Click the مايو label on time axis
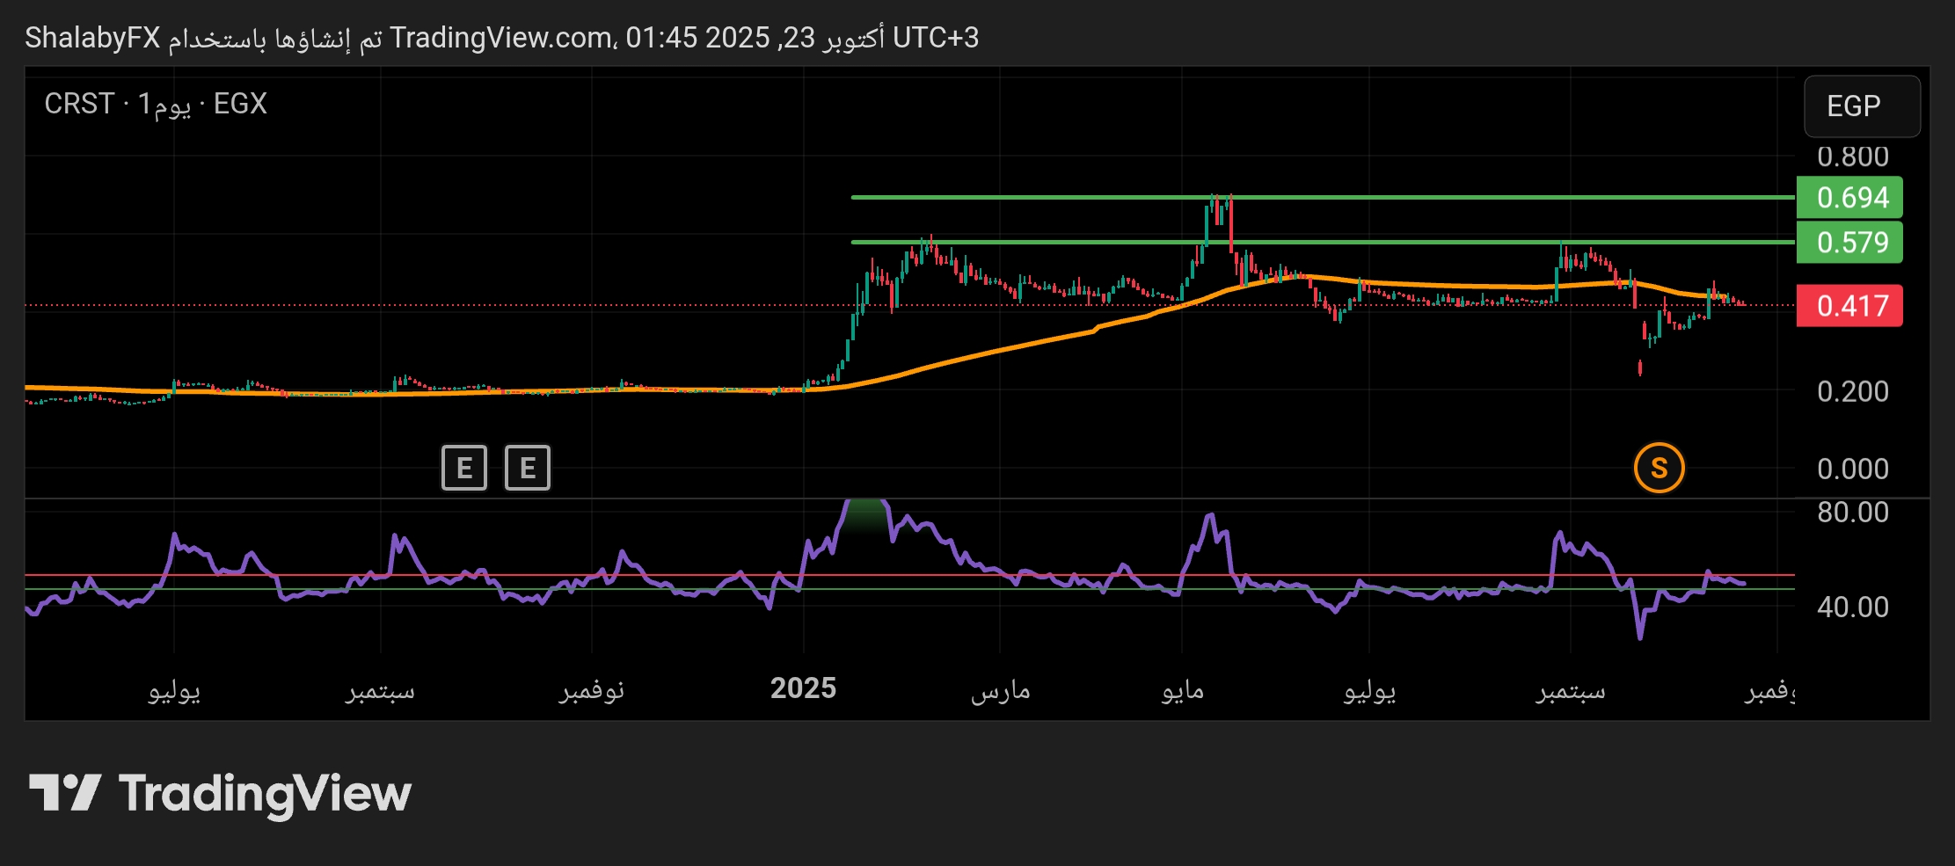 coord(1182,690)
